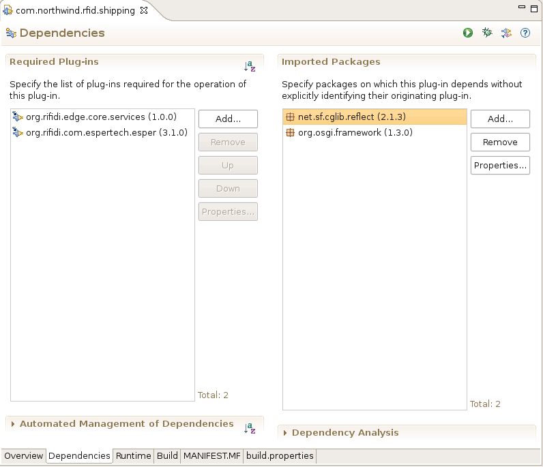
Task: Click plug-in icon of org.rifidi.edge.core.services
Action: (18, 117)
